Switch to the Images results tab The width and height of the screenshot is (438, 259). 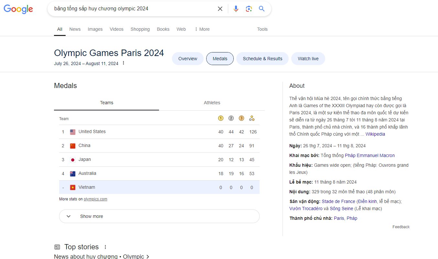95,29
